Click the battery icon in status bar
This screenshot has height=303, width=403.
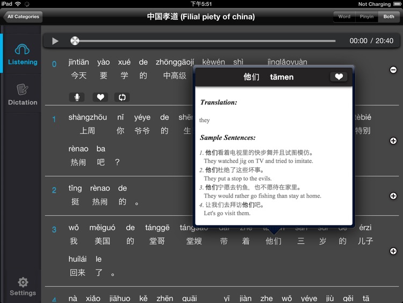coord(397,4)
